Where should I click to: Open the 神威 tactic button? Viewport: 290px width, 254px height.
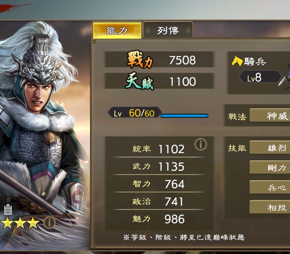(270, 116)
